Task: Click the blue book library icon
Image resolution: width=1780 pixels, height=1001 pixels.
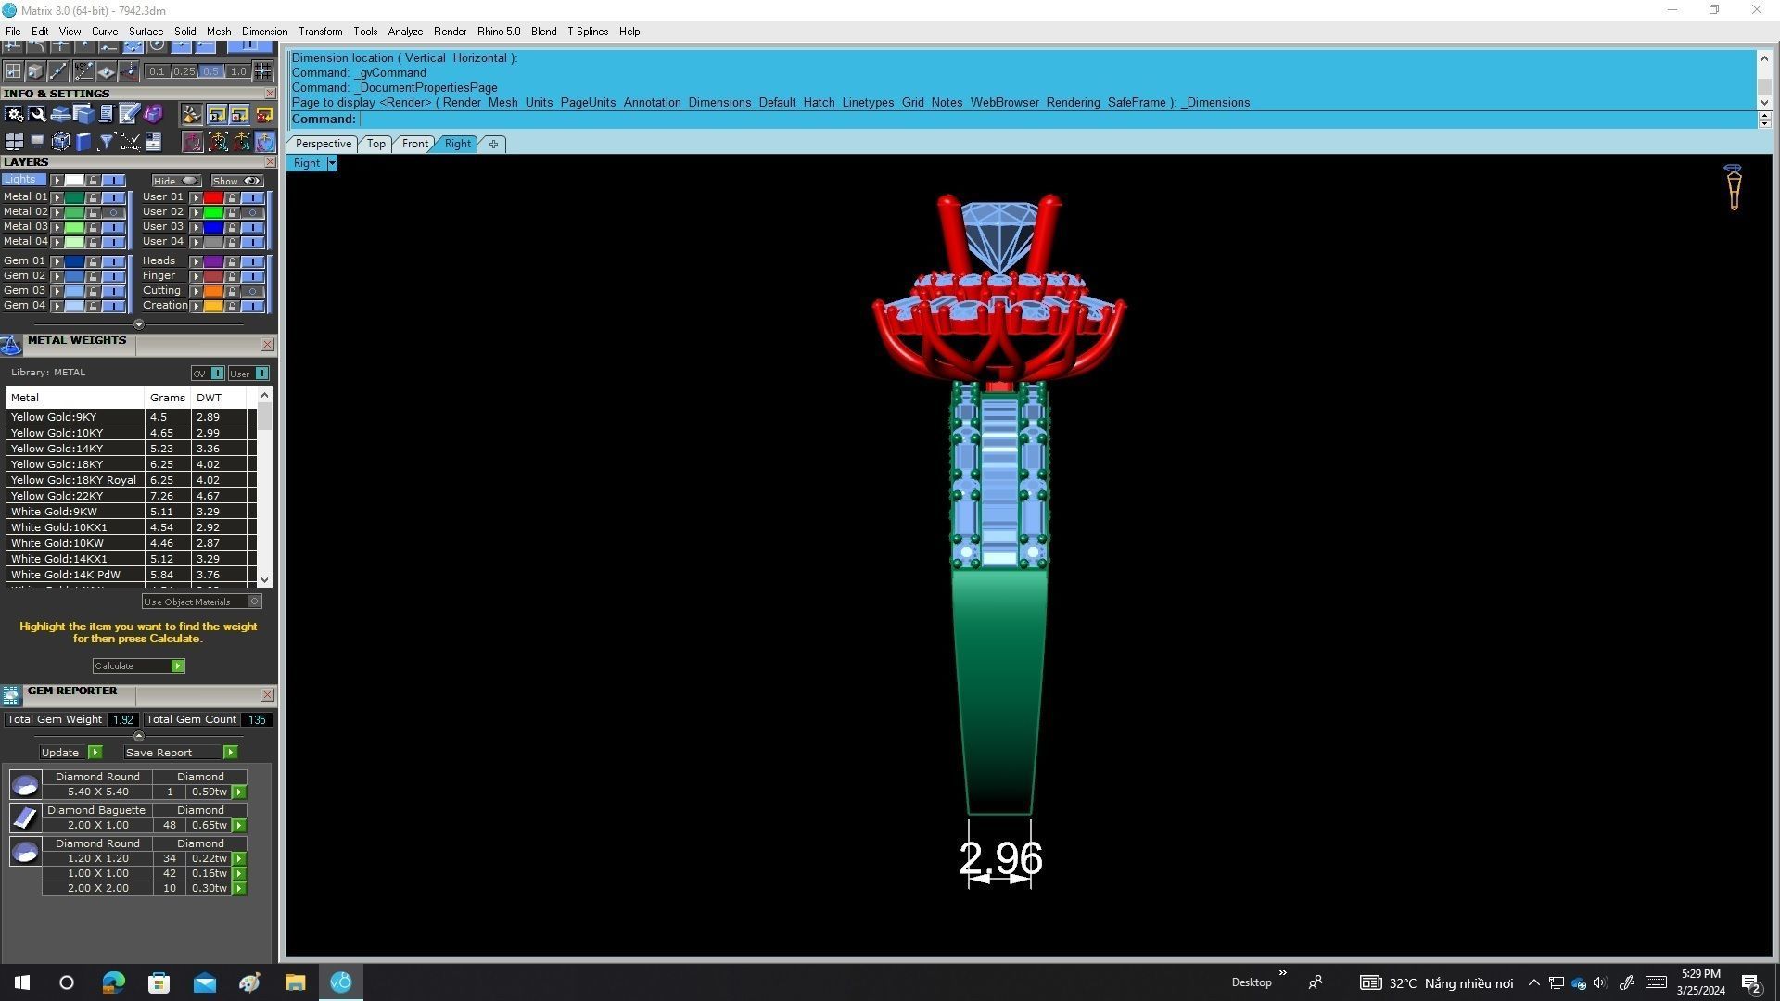Action: tap(83, 142)
